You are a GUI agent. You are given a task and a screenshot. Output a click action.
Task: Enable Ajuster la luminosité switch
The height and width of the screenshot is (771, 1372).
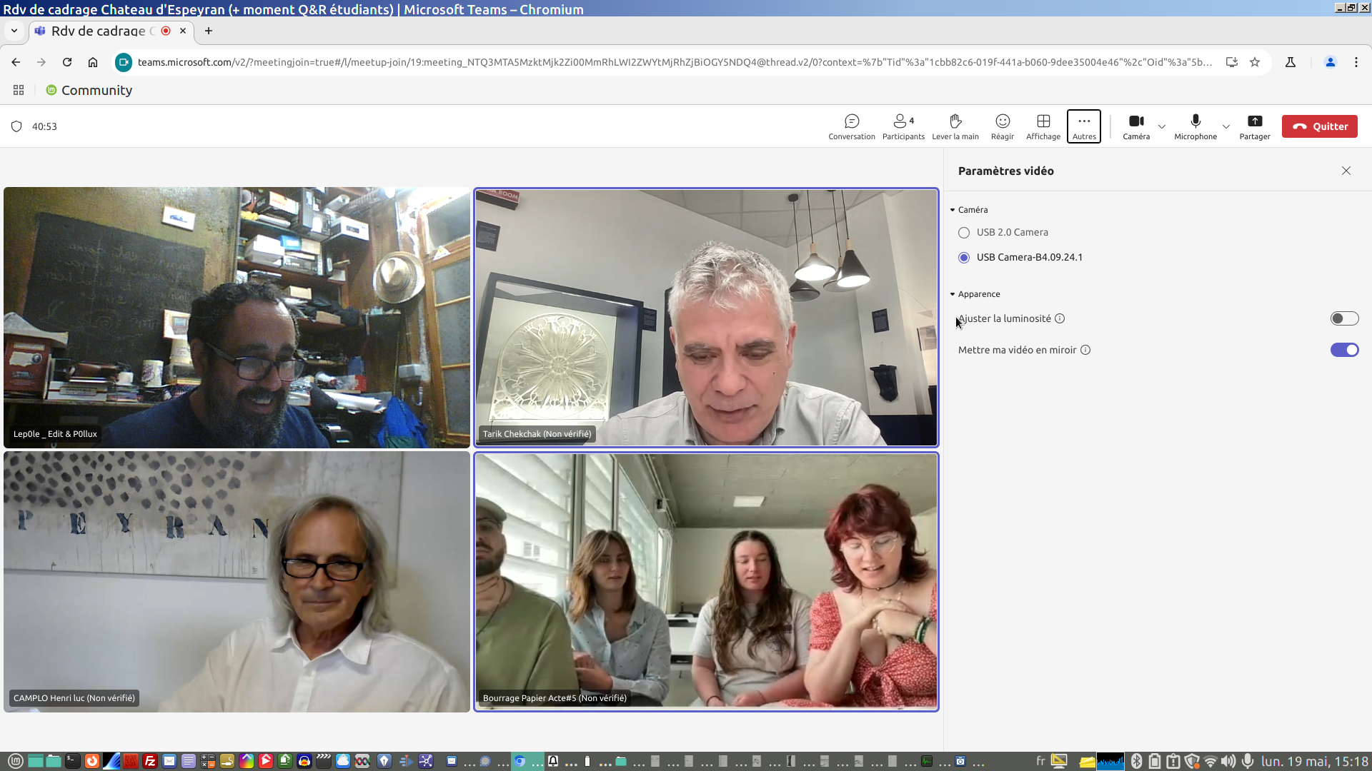click(x=1343, y=318)
